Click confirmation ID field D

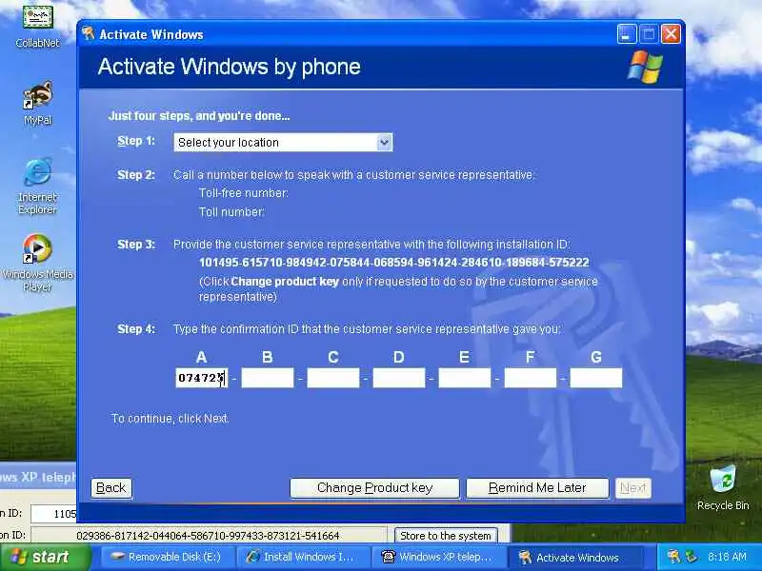click(x=399, y=378)
